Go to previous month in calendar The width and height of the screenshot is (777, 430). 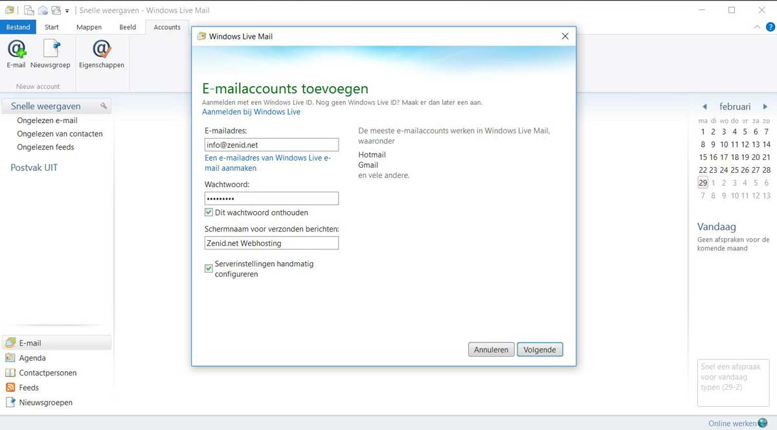pyautogui.click(x=704, y=107)
